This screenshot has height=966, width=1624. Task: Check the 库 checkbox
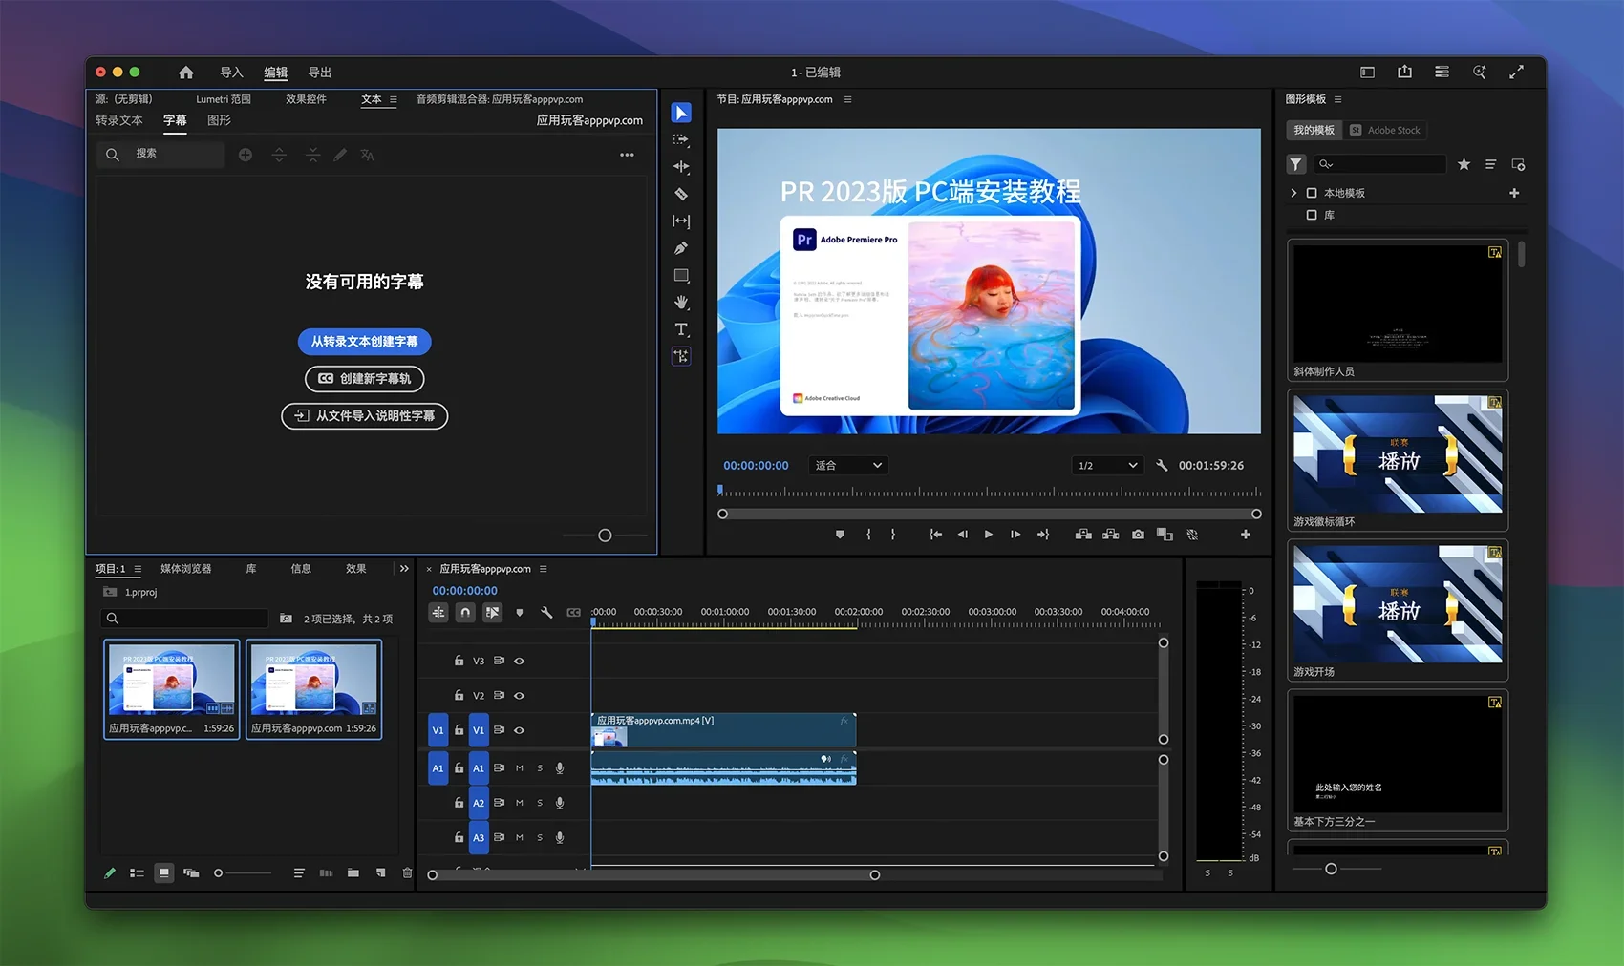click(1312, 215)
